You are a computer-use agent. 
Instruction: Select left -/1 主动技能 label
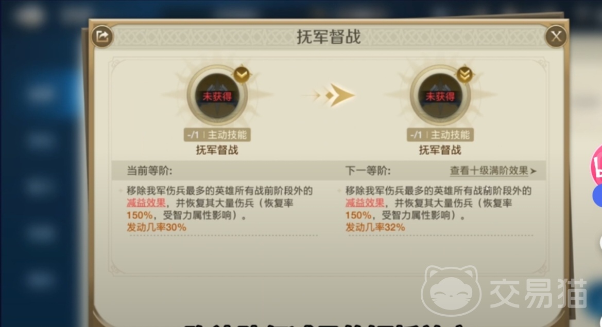coord(217,135)
